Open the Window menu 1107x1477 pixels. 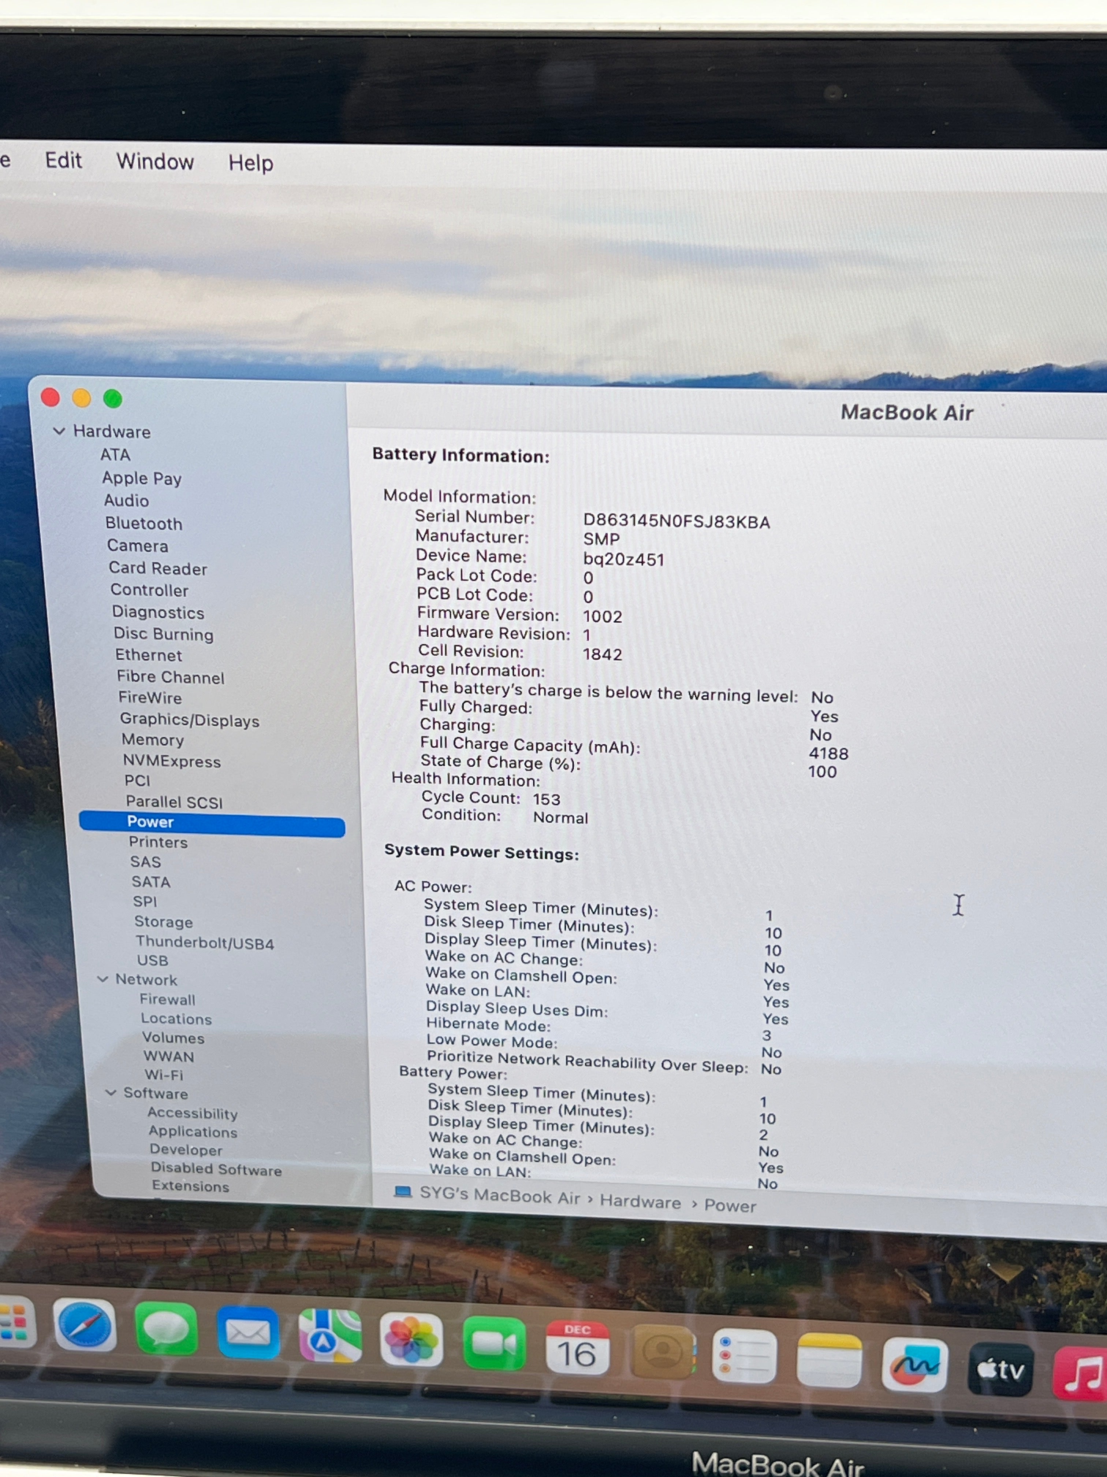click(155, 162)
